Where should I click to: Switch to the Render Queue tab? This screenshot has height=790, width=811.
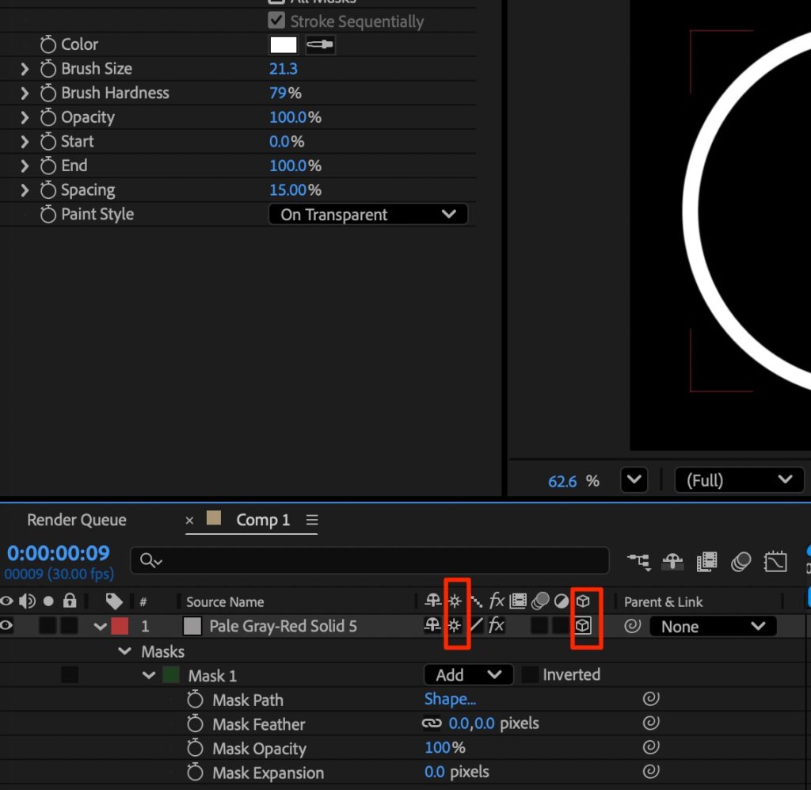pos(77,520)
